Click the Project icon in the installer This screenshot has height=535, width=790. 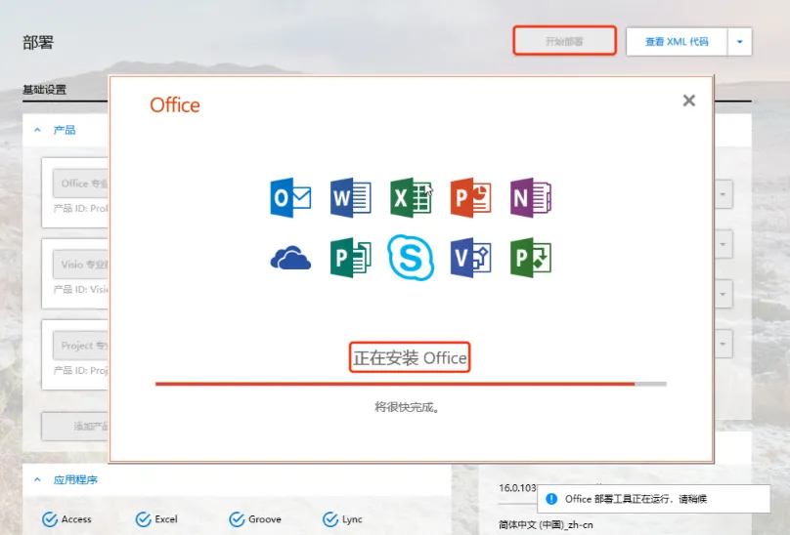tap(531, 258)
